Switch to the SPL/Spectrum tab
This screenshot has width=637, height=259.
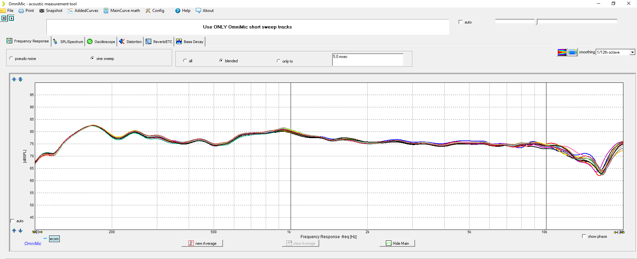68,42
